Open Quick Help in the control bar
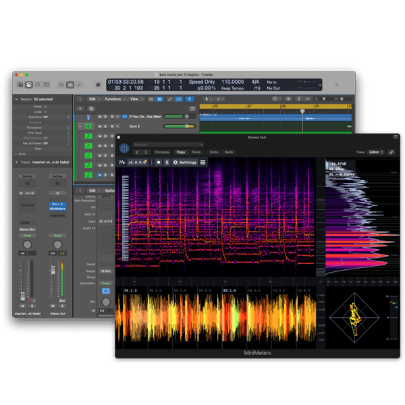Image resolution: width=405 pixels, height=405 pixels. (38, 85)
